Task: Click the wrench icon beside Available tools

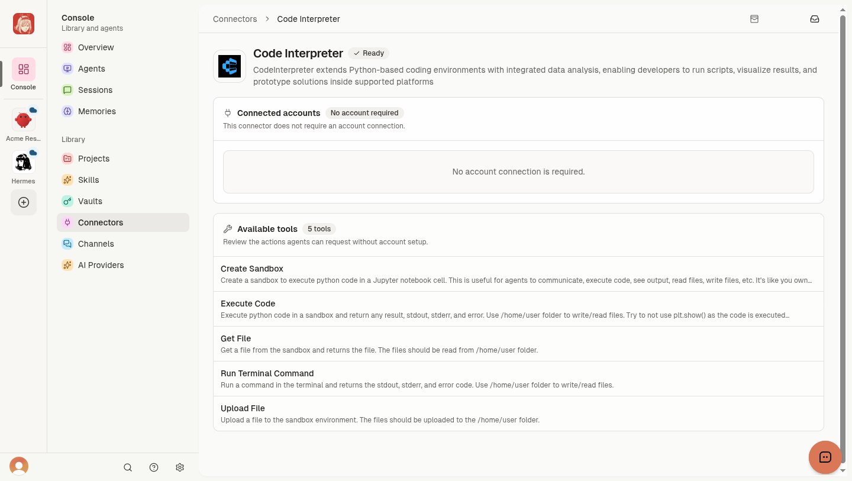Action: point(228,229)
